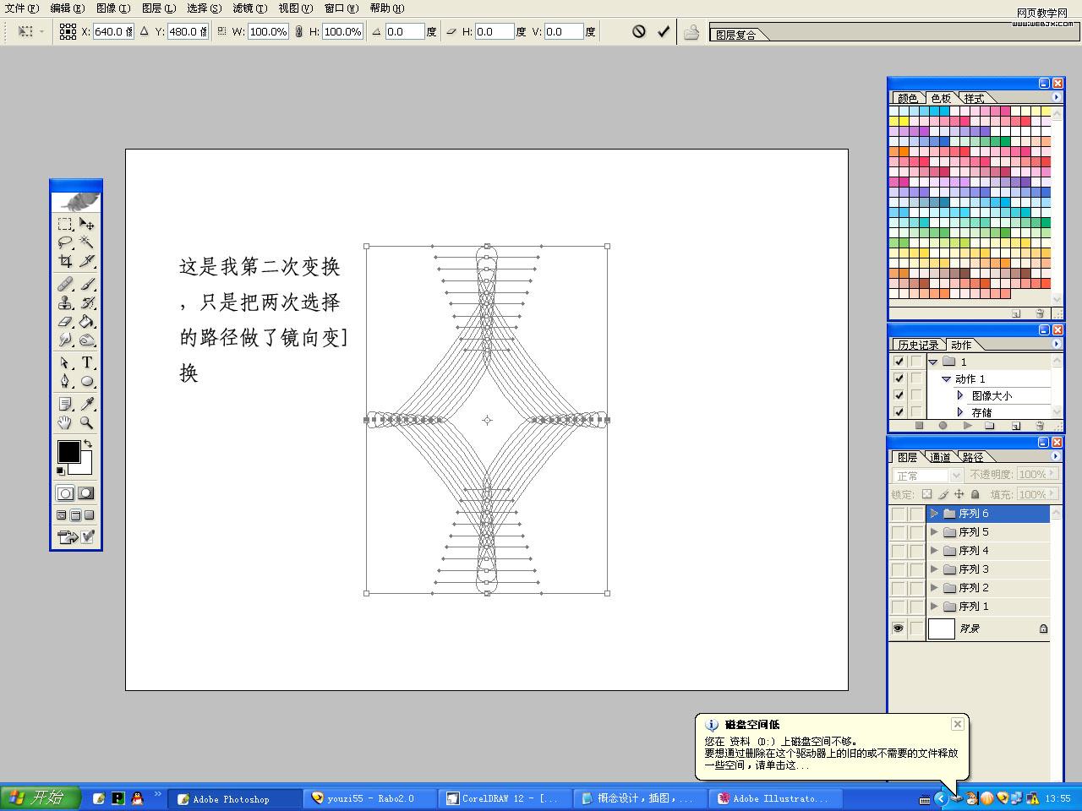Viewport: 1082px width, 811px height.
Task: Expand the 图像大小 action step
Action: pos(960,395)
